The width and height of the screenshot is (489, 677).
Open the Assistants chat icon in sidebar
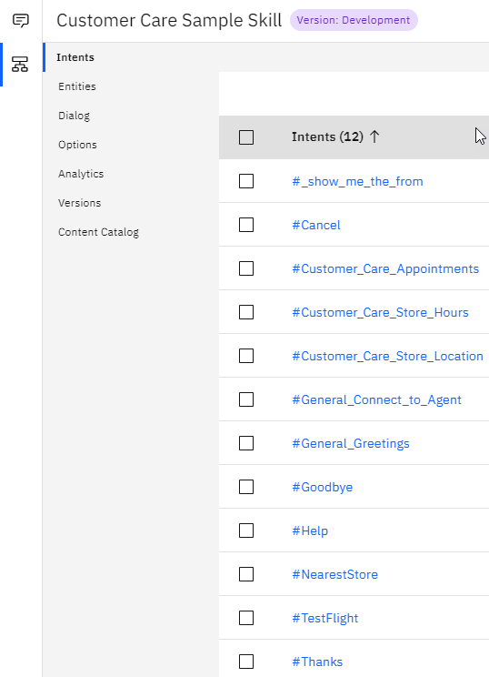tap(21, 20)
